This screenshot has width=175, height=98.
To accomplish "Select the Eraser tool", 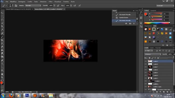I will coord(2,47).
